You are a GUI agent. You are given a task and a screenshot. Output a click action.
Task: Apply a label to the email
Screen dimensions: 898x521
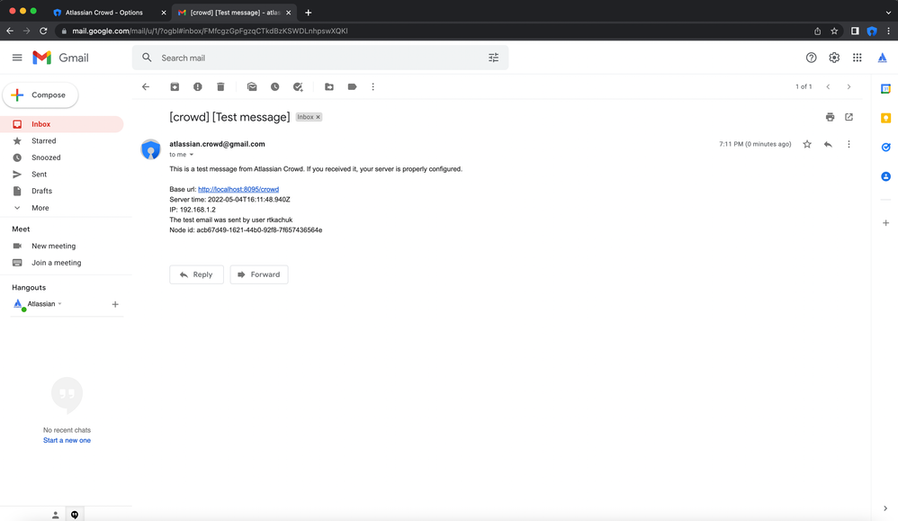(352, 86)
